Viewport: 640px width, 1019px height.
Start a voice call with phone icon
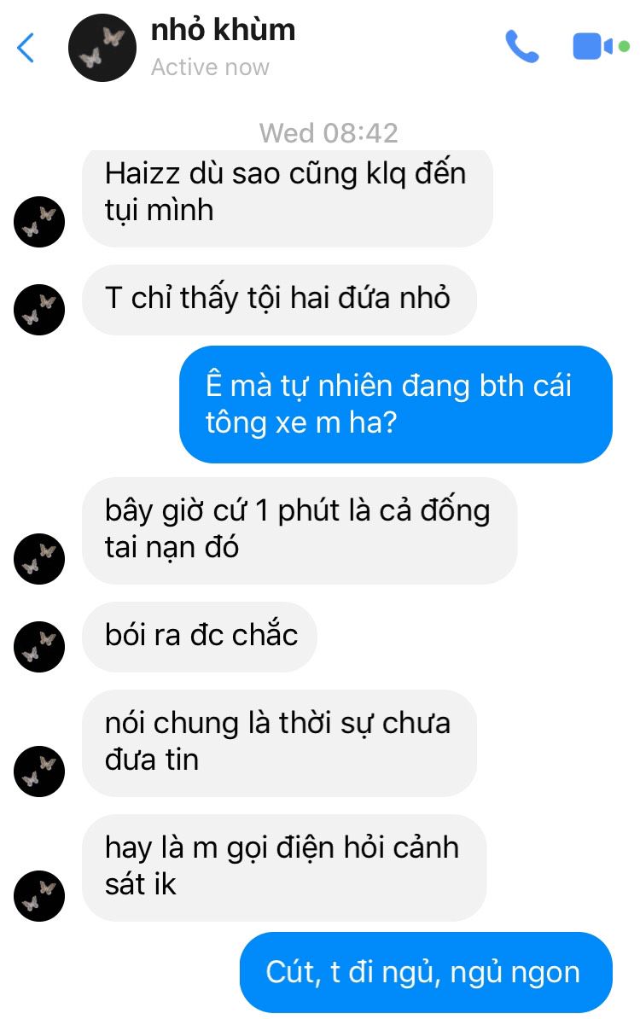tap(521, 46)
